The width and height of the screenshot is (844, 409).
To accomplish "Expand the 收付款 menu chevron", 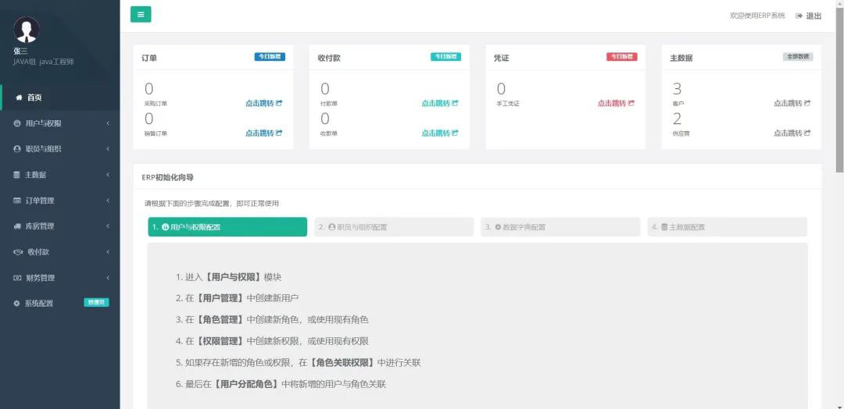I will click(x=108, y=252).
